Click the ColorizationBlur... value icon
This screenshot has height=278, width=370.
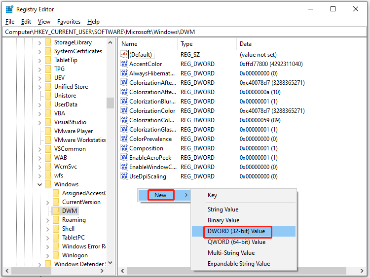click(124, 101)
